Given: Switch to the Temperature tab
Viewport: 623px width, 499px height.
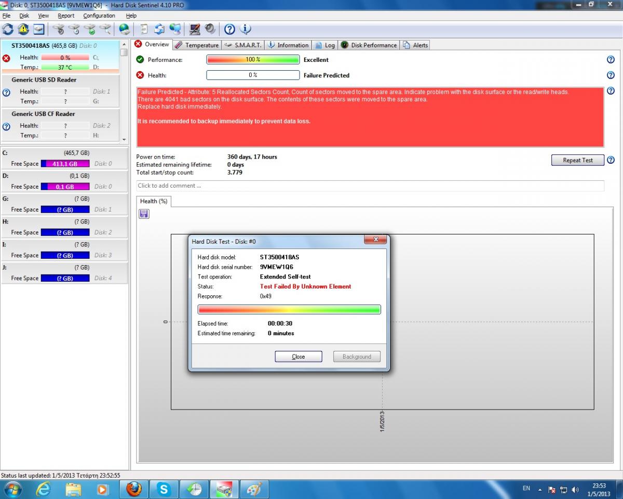Looking at the screenshot, I should click(x=196, y=45).
